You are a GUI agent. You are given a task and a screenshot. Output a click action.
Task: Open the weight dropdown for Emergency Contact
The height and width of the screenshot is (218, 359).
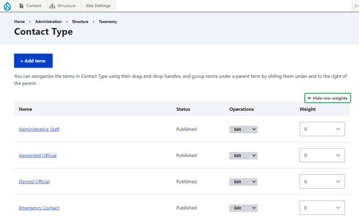coord(322,208)
